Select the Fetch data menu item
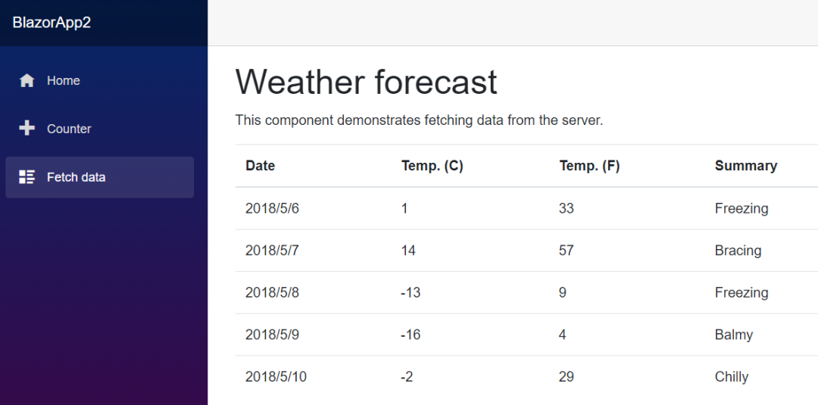 [x=100, y=177]
